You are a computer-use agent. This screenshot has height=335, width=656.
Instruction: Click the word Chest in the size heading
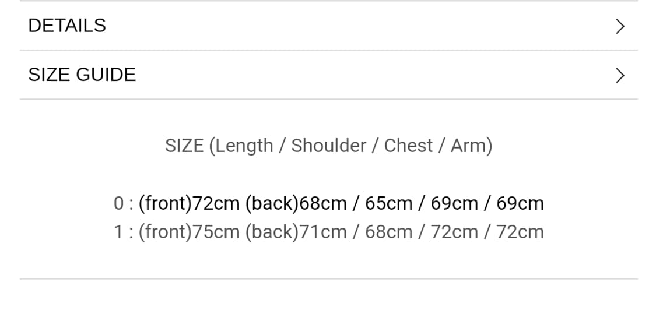tap(408, 146)
